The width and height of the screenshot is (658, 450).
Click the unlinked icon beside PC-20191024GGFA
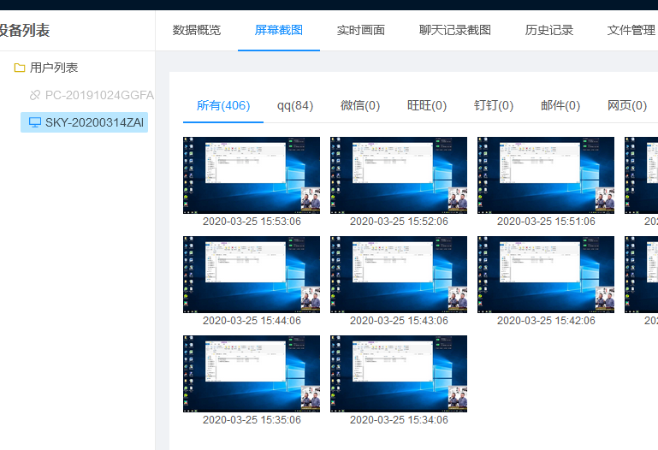(x=35, y=95)
